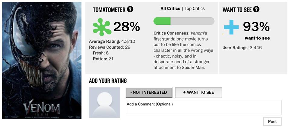Switch to the Top Critics tab
This screenshot has width=290, height=128.
pos(195,9)
